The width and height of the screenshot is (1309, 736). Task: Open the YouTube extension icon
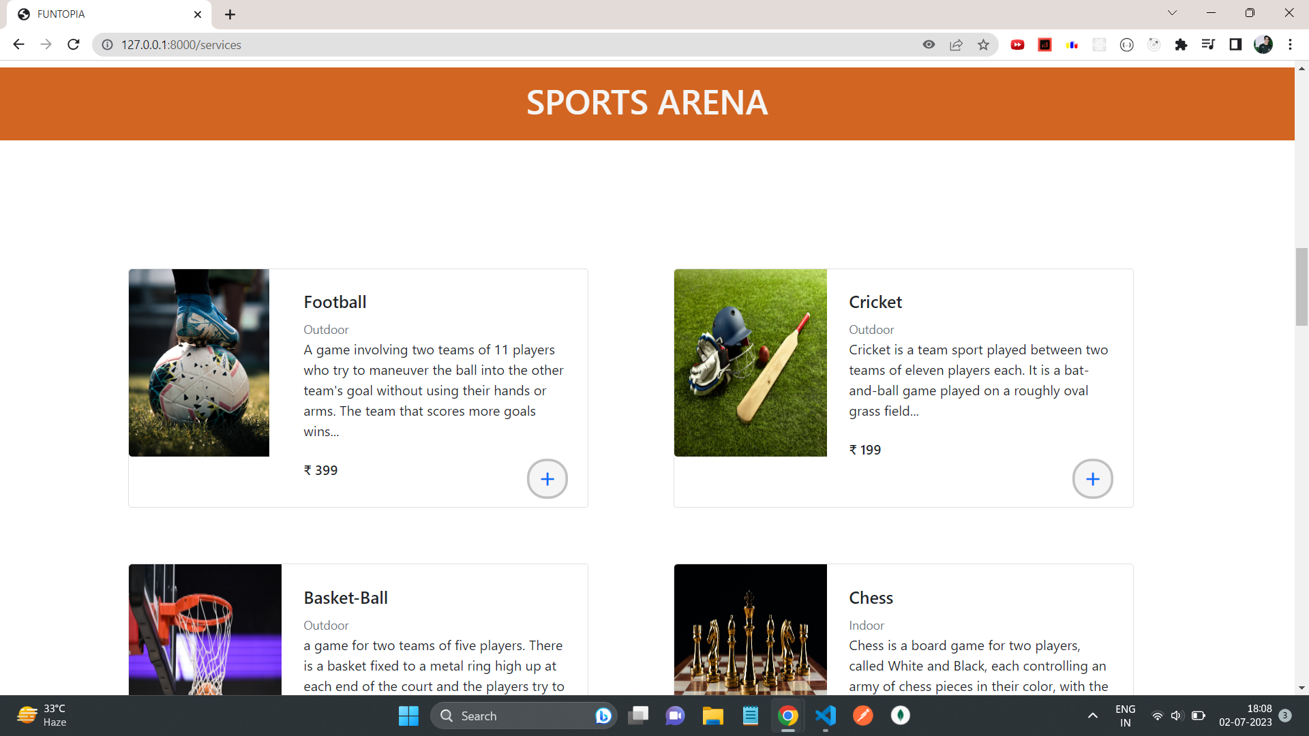1018,44
